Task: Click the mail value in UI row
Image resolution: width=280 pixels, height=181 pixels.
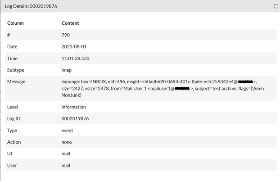Action: (x=66, y=154)
